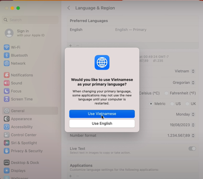Select Fahrenheit (°F) radio button
203x179 pixels.
coord(166,93)
